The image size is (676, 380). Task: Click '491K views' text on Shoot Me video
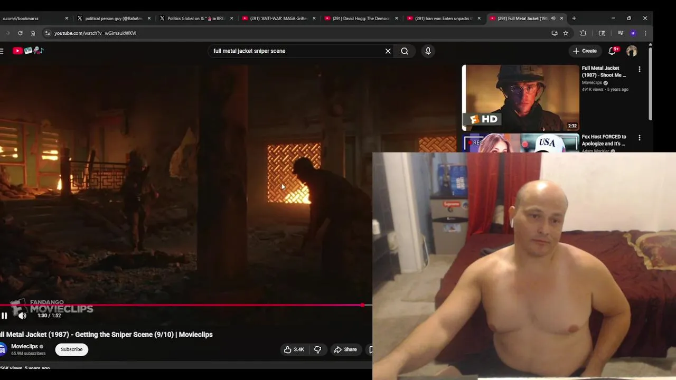point(593,90)
